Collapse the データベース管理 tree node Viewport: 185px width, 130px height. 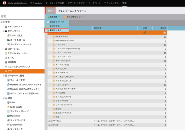pos(3,76)
